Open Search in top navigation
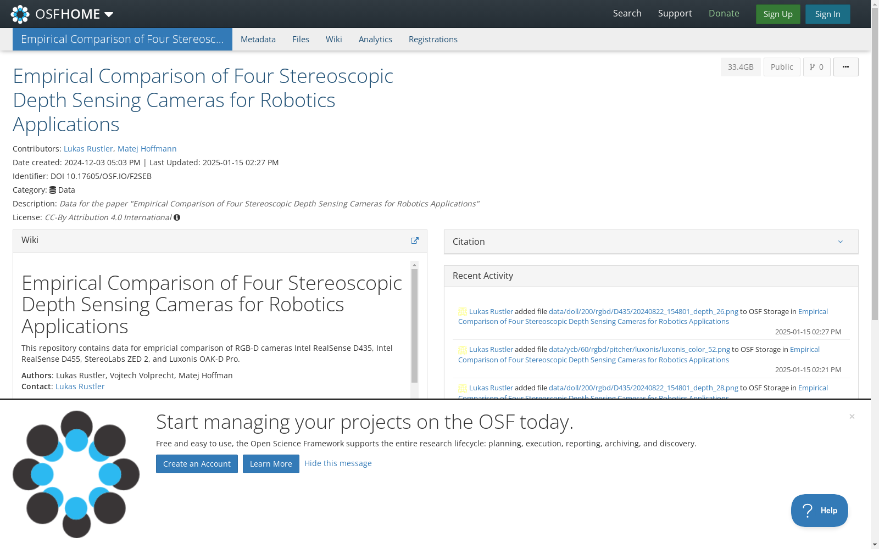The image size is (879, 549). click(627, 13)
